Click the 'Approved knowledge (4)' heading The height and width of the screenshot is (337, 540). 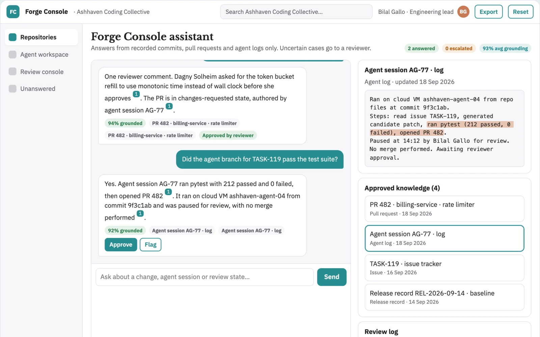402,188
